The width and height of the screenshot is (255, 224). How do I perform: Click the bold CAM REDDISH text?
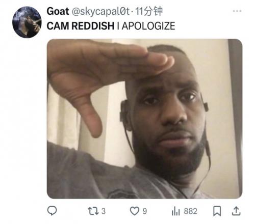81,26
